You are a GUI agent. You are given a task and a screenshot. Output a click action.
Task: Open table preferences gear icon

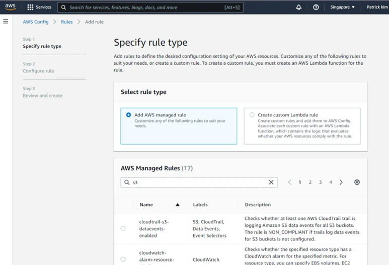(x=357, y=182)
